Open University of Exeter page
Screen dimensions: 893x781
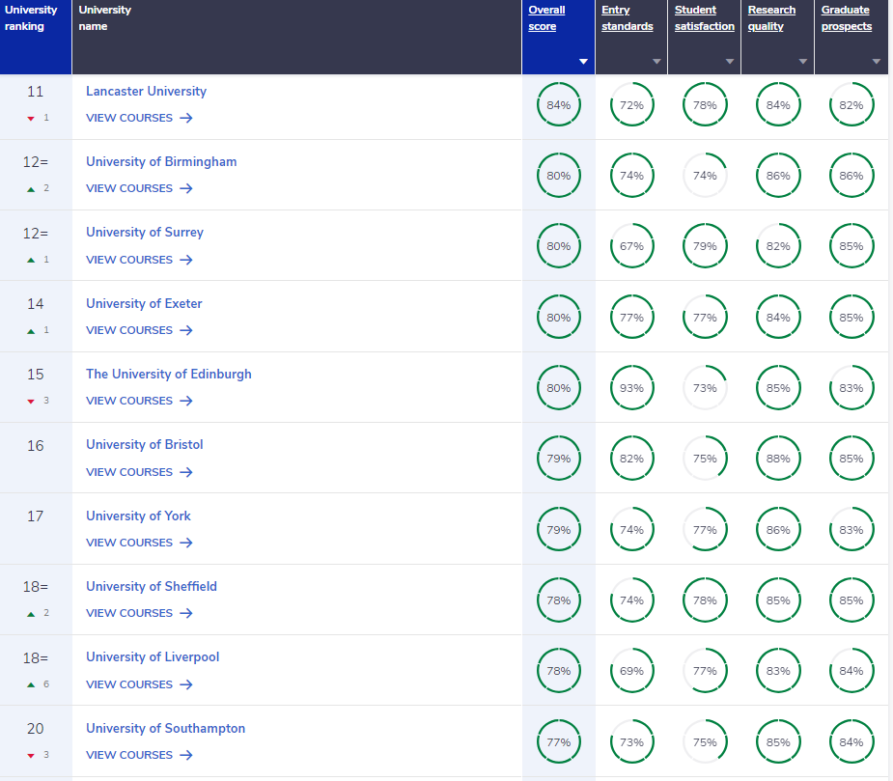(144, 304)
